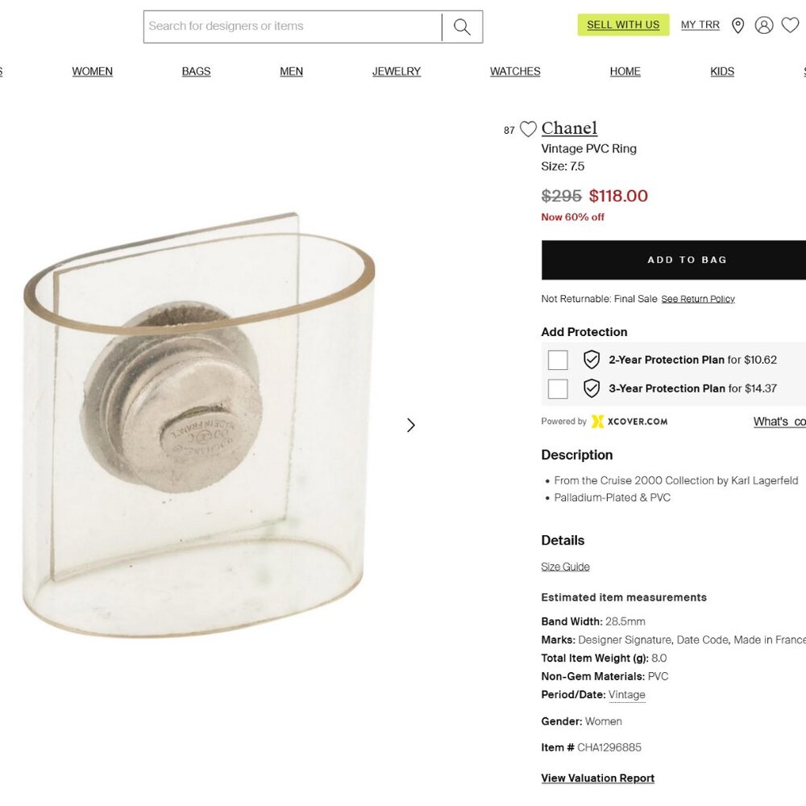Open the Chanel designer page
This screenshot has height=806, width=806.
click(570, 128)
